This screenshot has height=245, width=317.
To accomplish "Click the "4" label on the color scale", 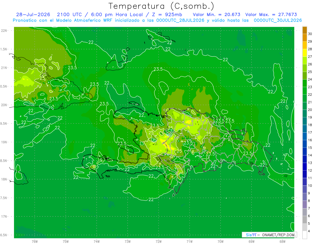I will 309,231.
